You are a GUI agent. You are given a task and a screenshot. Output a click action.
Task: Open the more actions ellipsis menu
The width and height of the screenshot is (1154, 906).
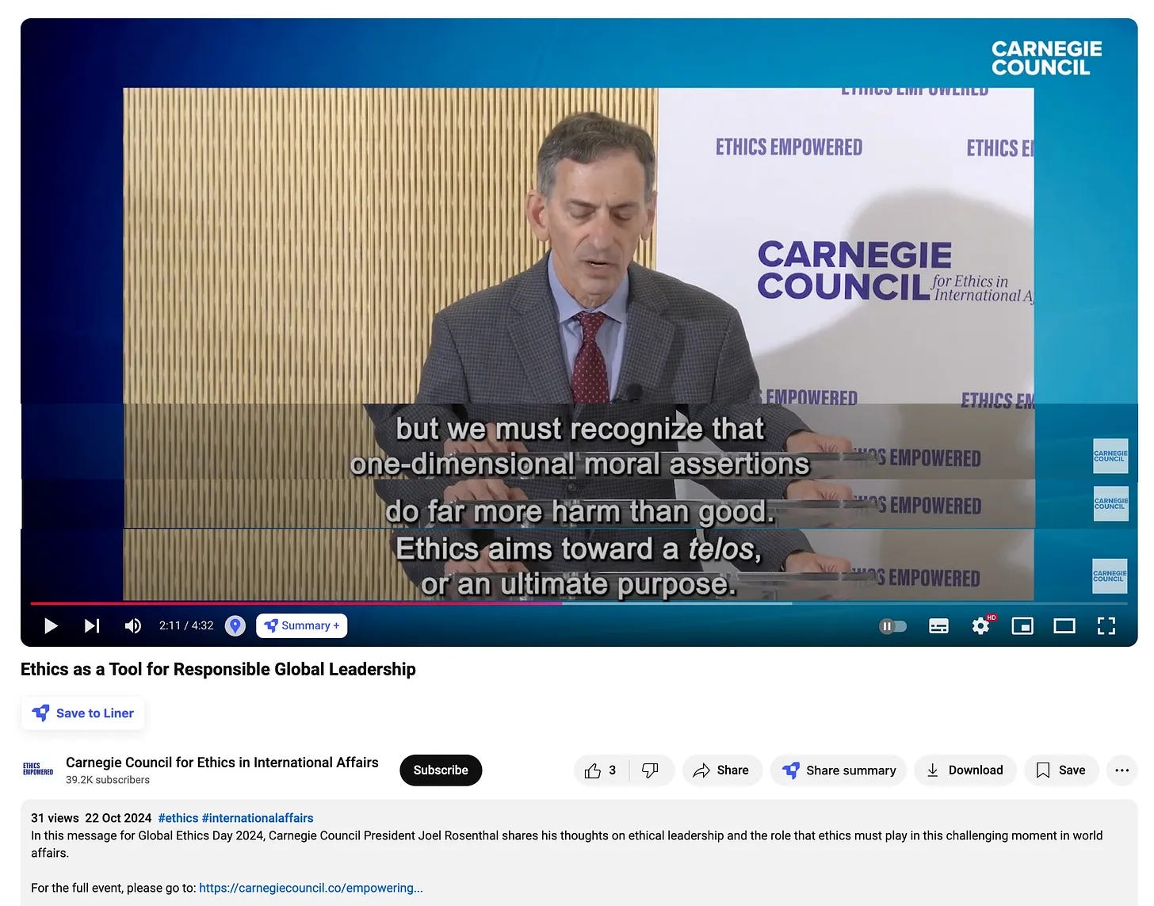coord(1122,770)
